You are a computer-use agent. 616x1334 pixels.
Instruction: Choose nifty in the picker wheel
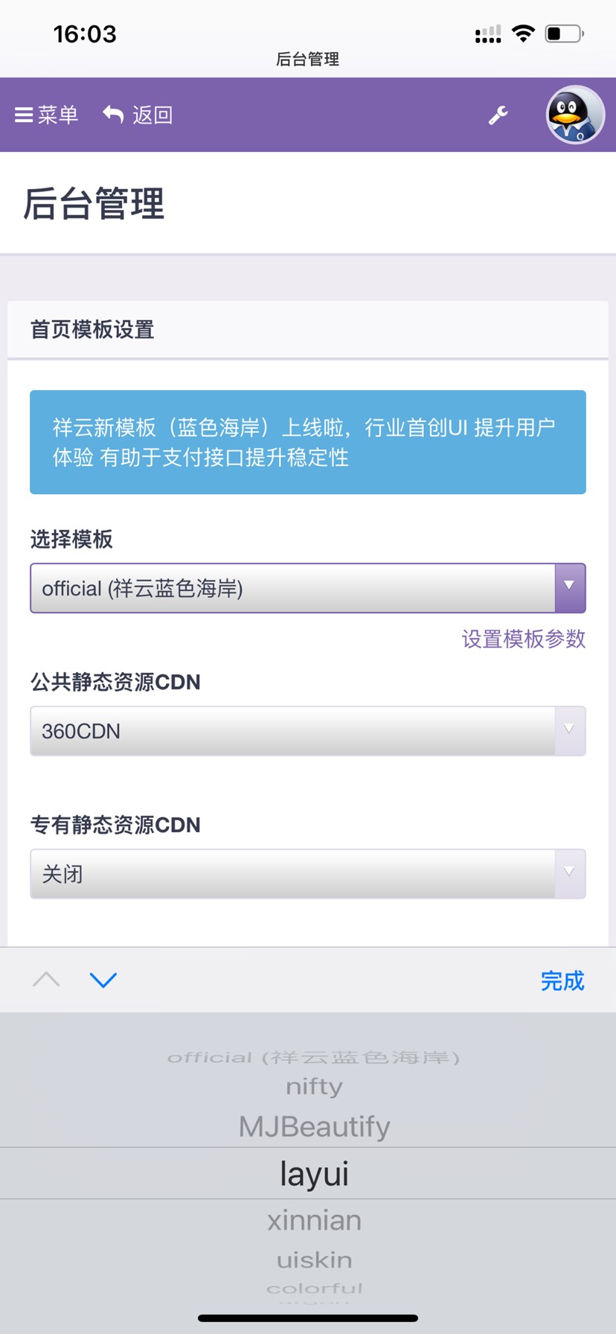(314, 1087)
